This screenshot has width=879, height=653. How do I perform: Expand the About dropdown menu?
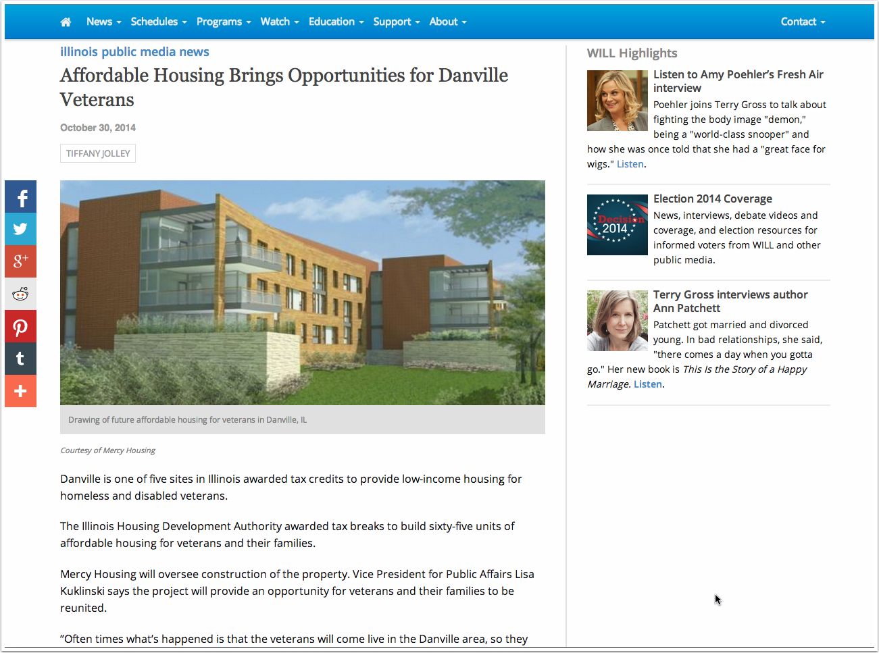pyautogui.click(x=448, y=22)
